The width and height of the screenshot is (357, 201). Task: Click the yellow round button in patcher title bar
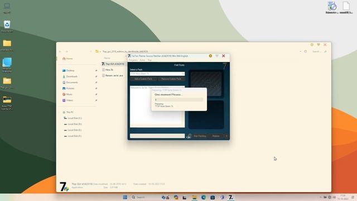coord(210,56)
